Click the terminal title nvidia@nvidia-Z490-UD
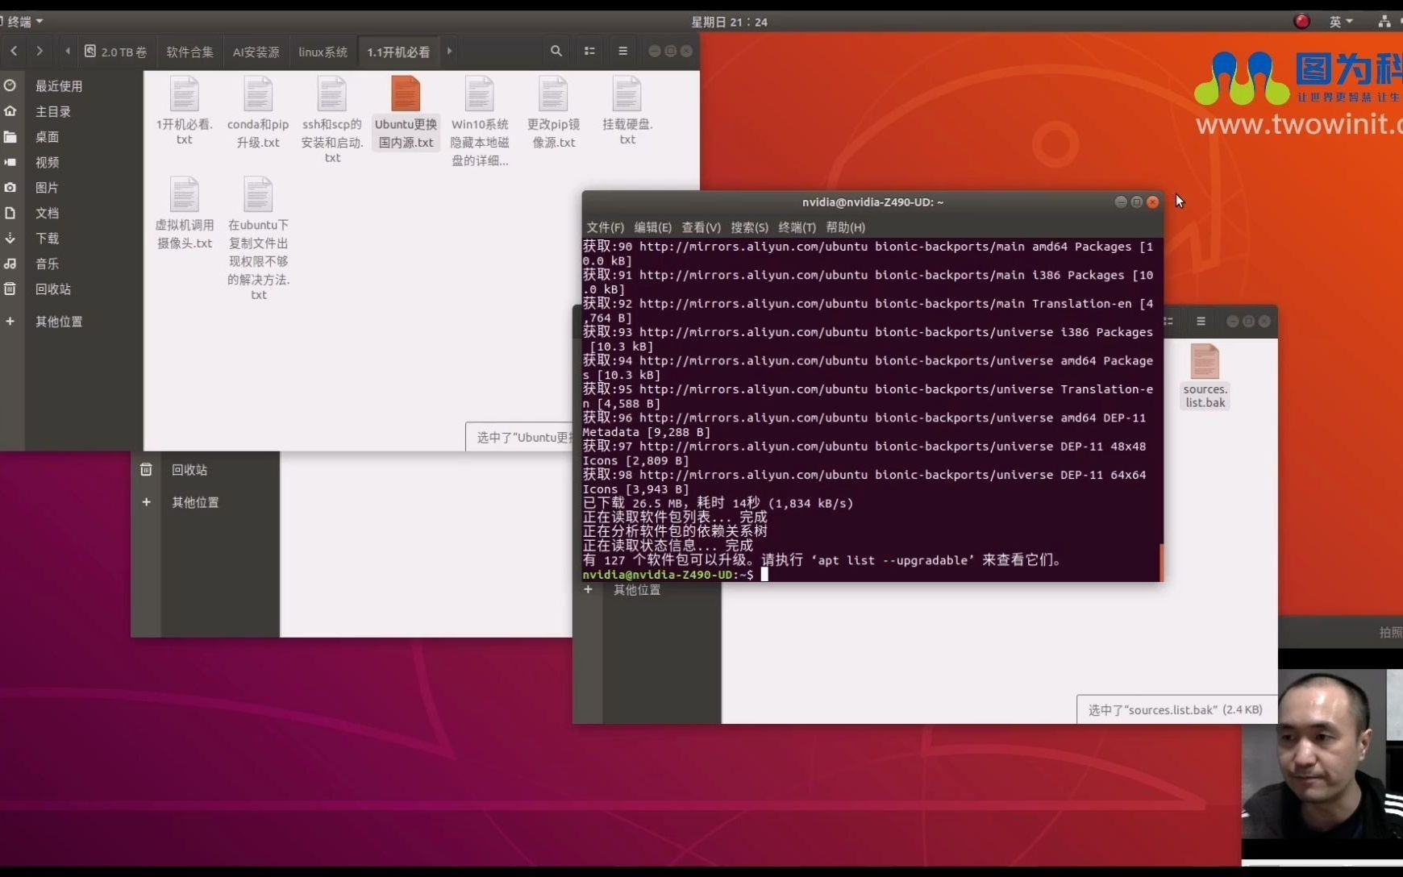1403x877 pixels. [x=872, y=202]
